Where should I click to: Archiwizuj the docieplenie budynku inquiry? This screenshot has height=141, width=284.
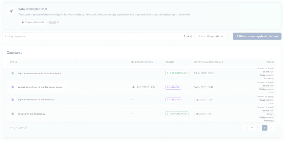click(269, 79)
